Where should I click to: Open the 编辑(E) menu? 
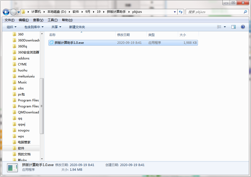click(24, 20)
